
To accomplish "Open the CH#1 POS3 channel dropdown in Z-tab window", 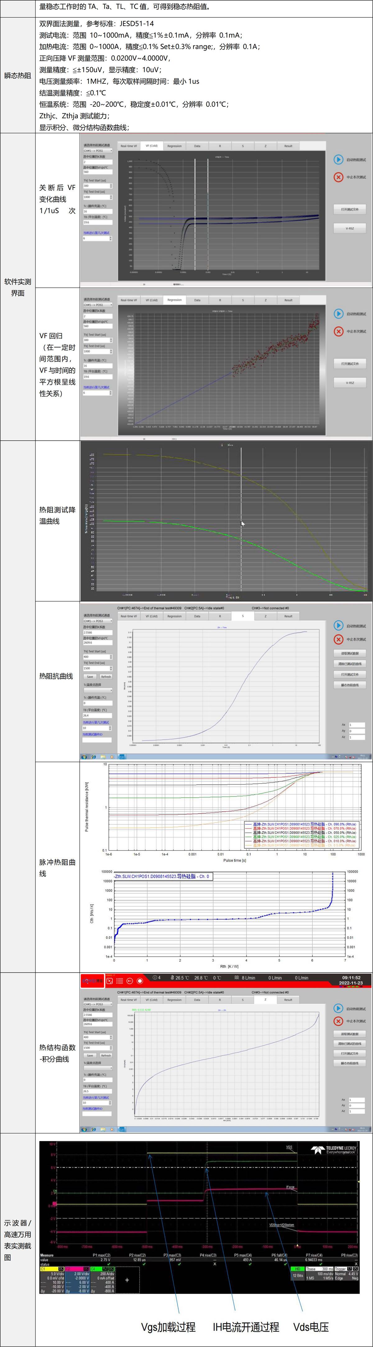I will coord(98,1004).
